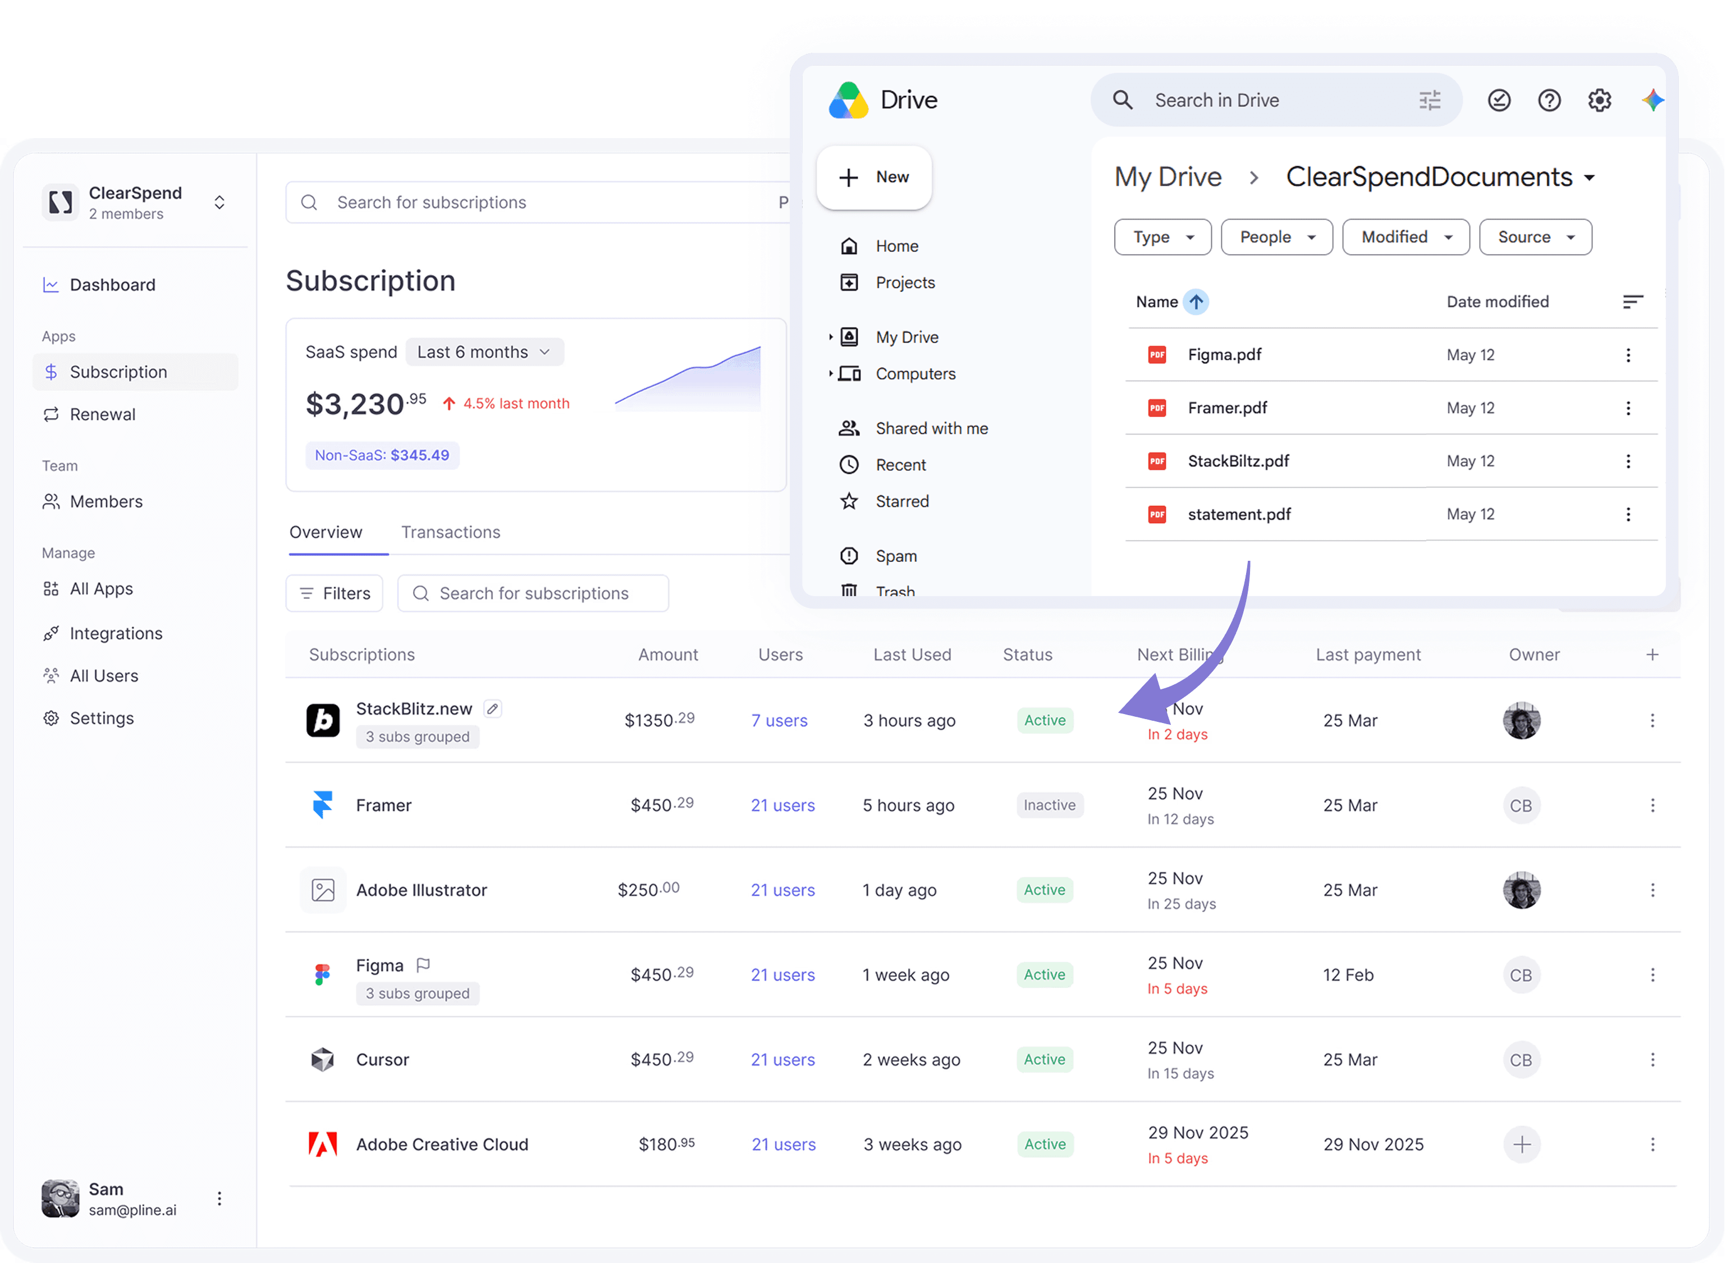
Task: Open Drive help question mark icon
Action: pos(1549,100)
